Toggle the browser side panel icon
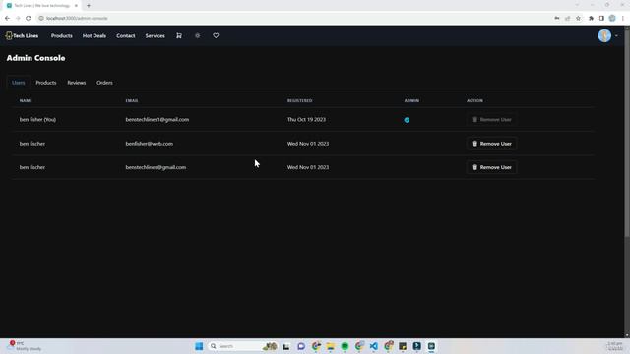630x354 pixels. click(601, 18)
